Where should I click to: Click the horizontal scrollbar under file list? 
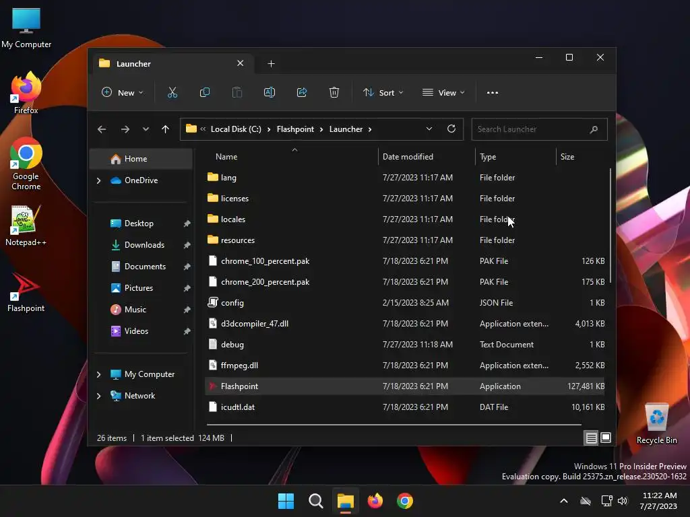(394, 425)
